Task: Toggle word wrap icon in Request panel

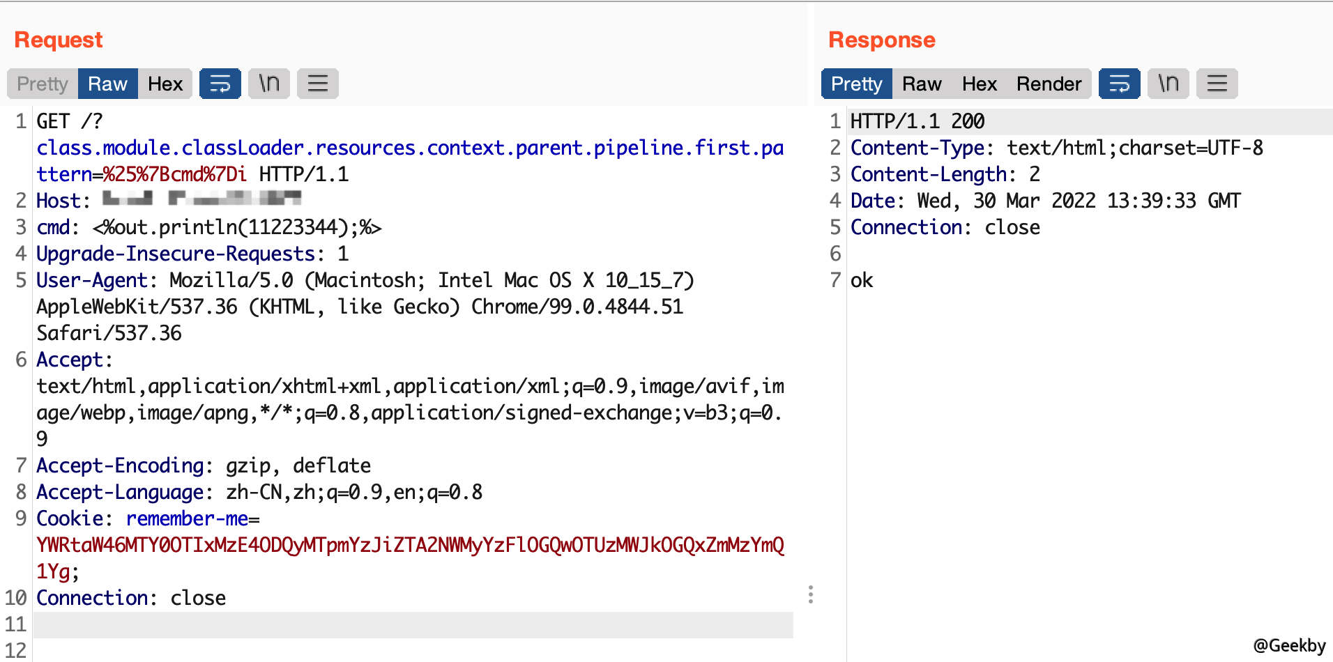Action: pos(220,84)
